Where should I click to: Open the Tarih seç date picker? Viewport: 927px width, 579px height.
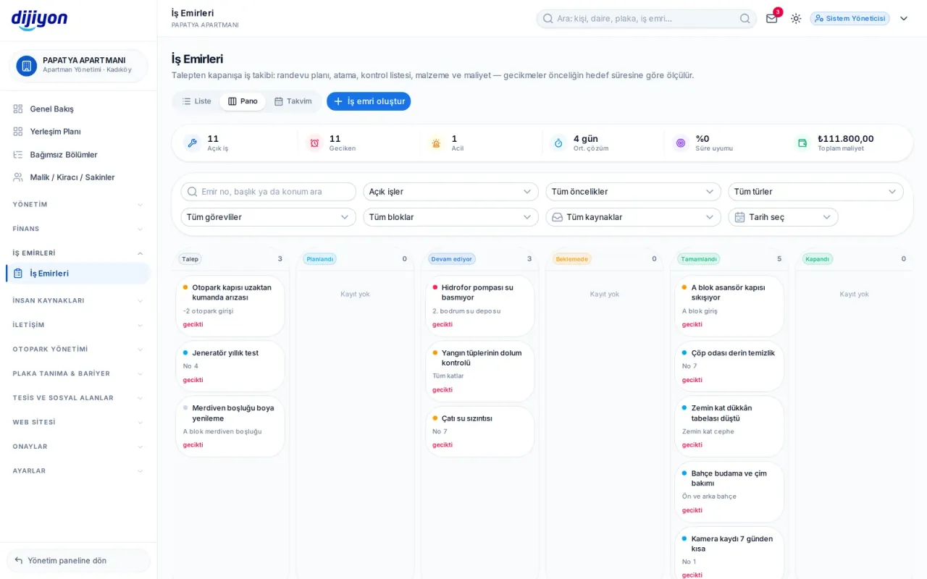[x=783, y=217]
